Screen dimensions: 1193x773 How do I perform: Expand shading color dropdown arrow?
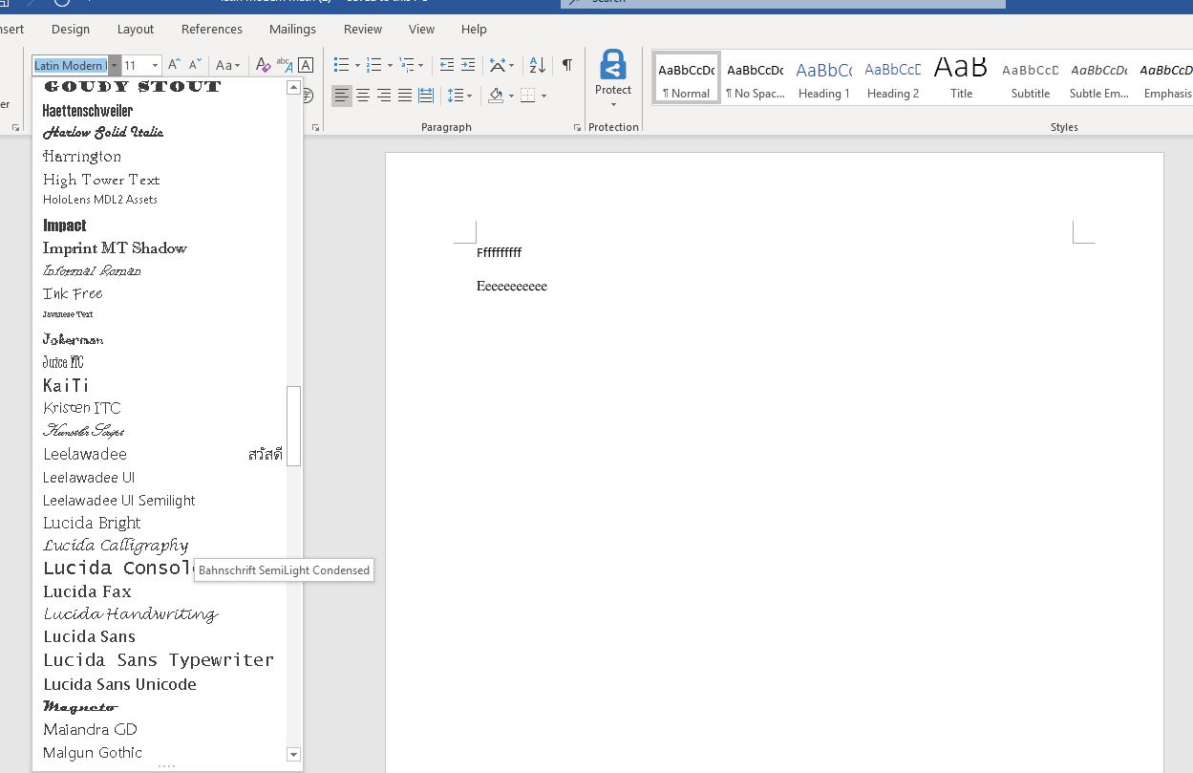point(511,96)
